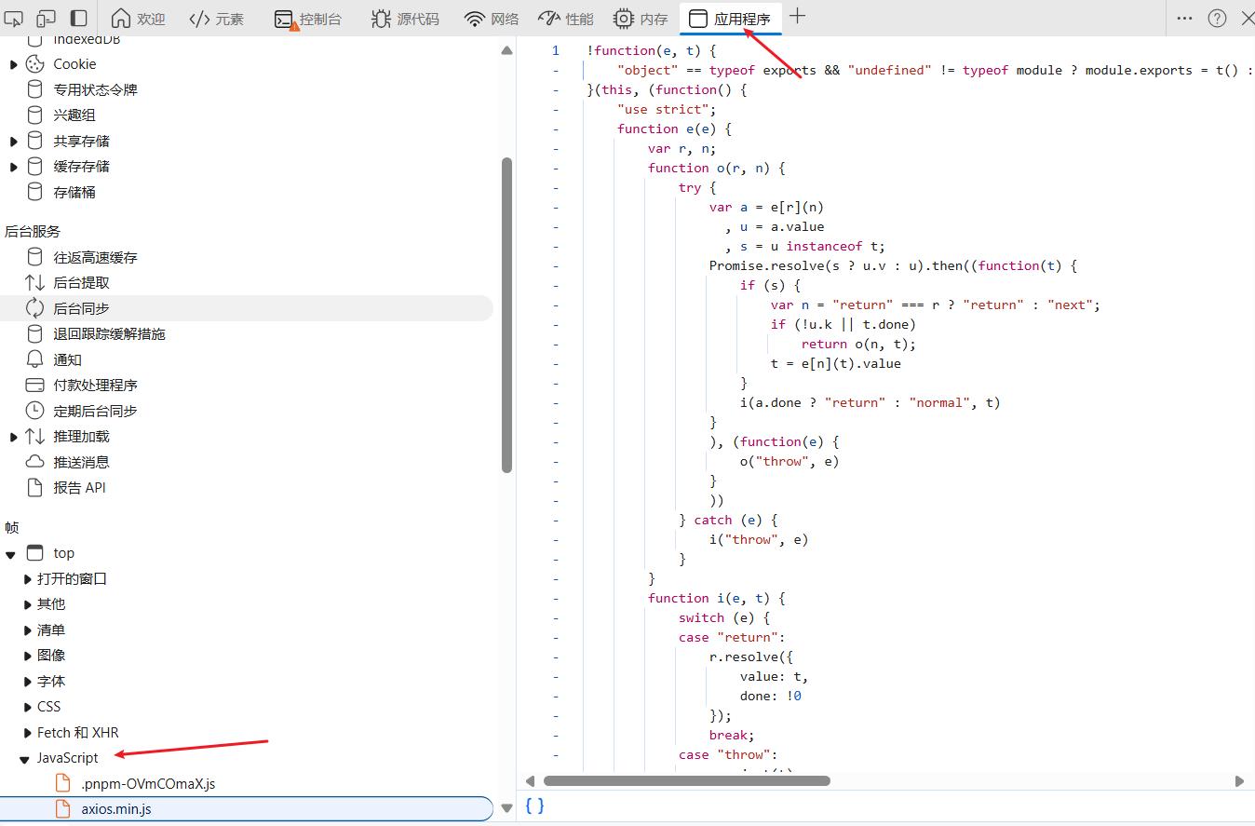The image size is (1255, 826).
Task: Collapse the top frame node
Action: click(x=11, y=554)
